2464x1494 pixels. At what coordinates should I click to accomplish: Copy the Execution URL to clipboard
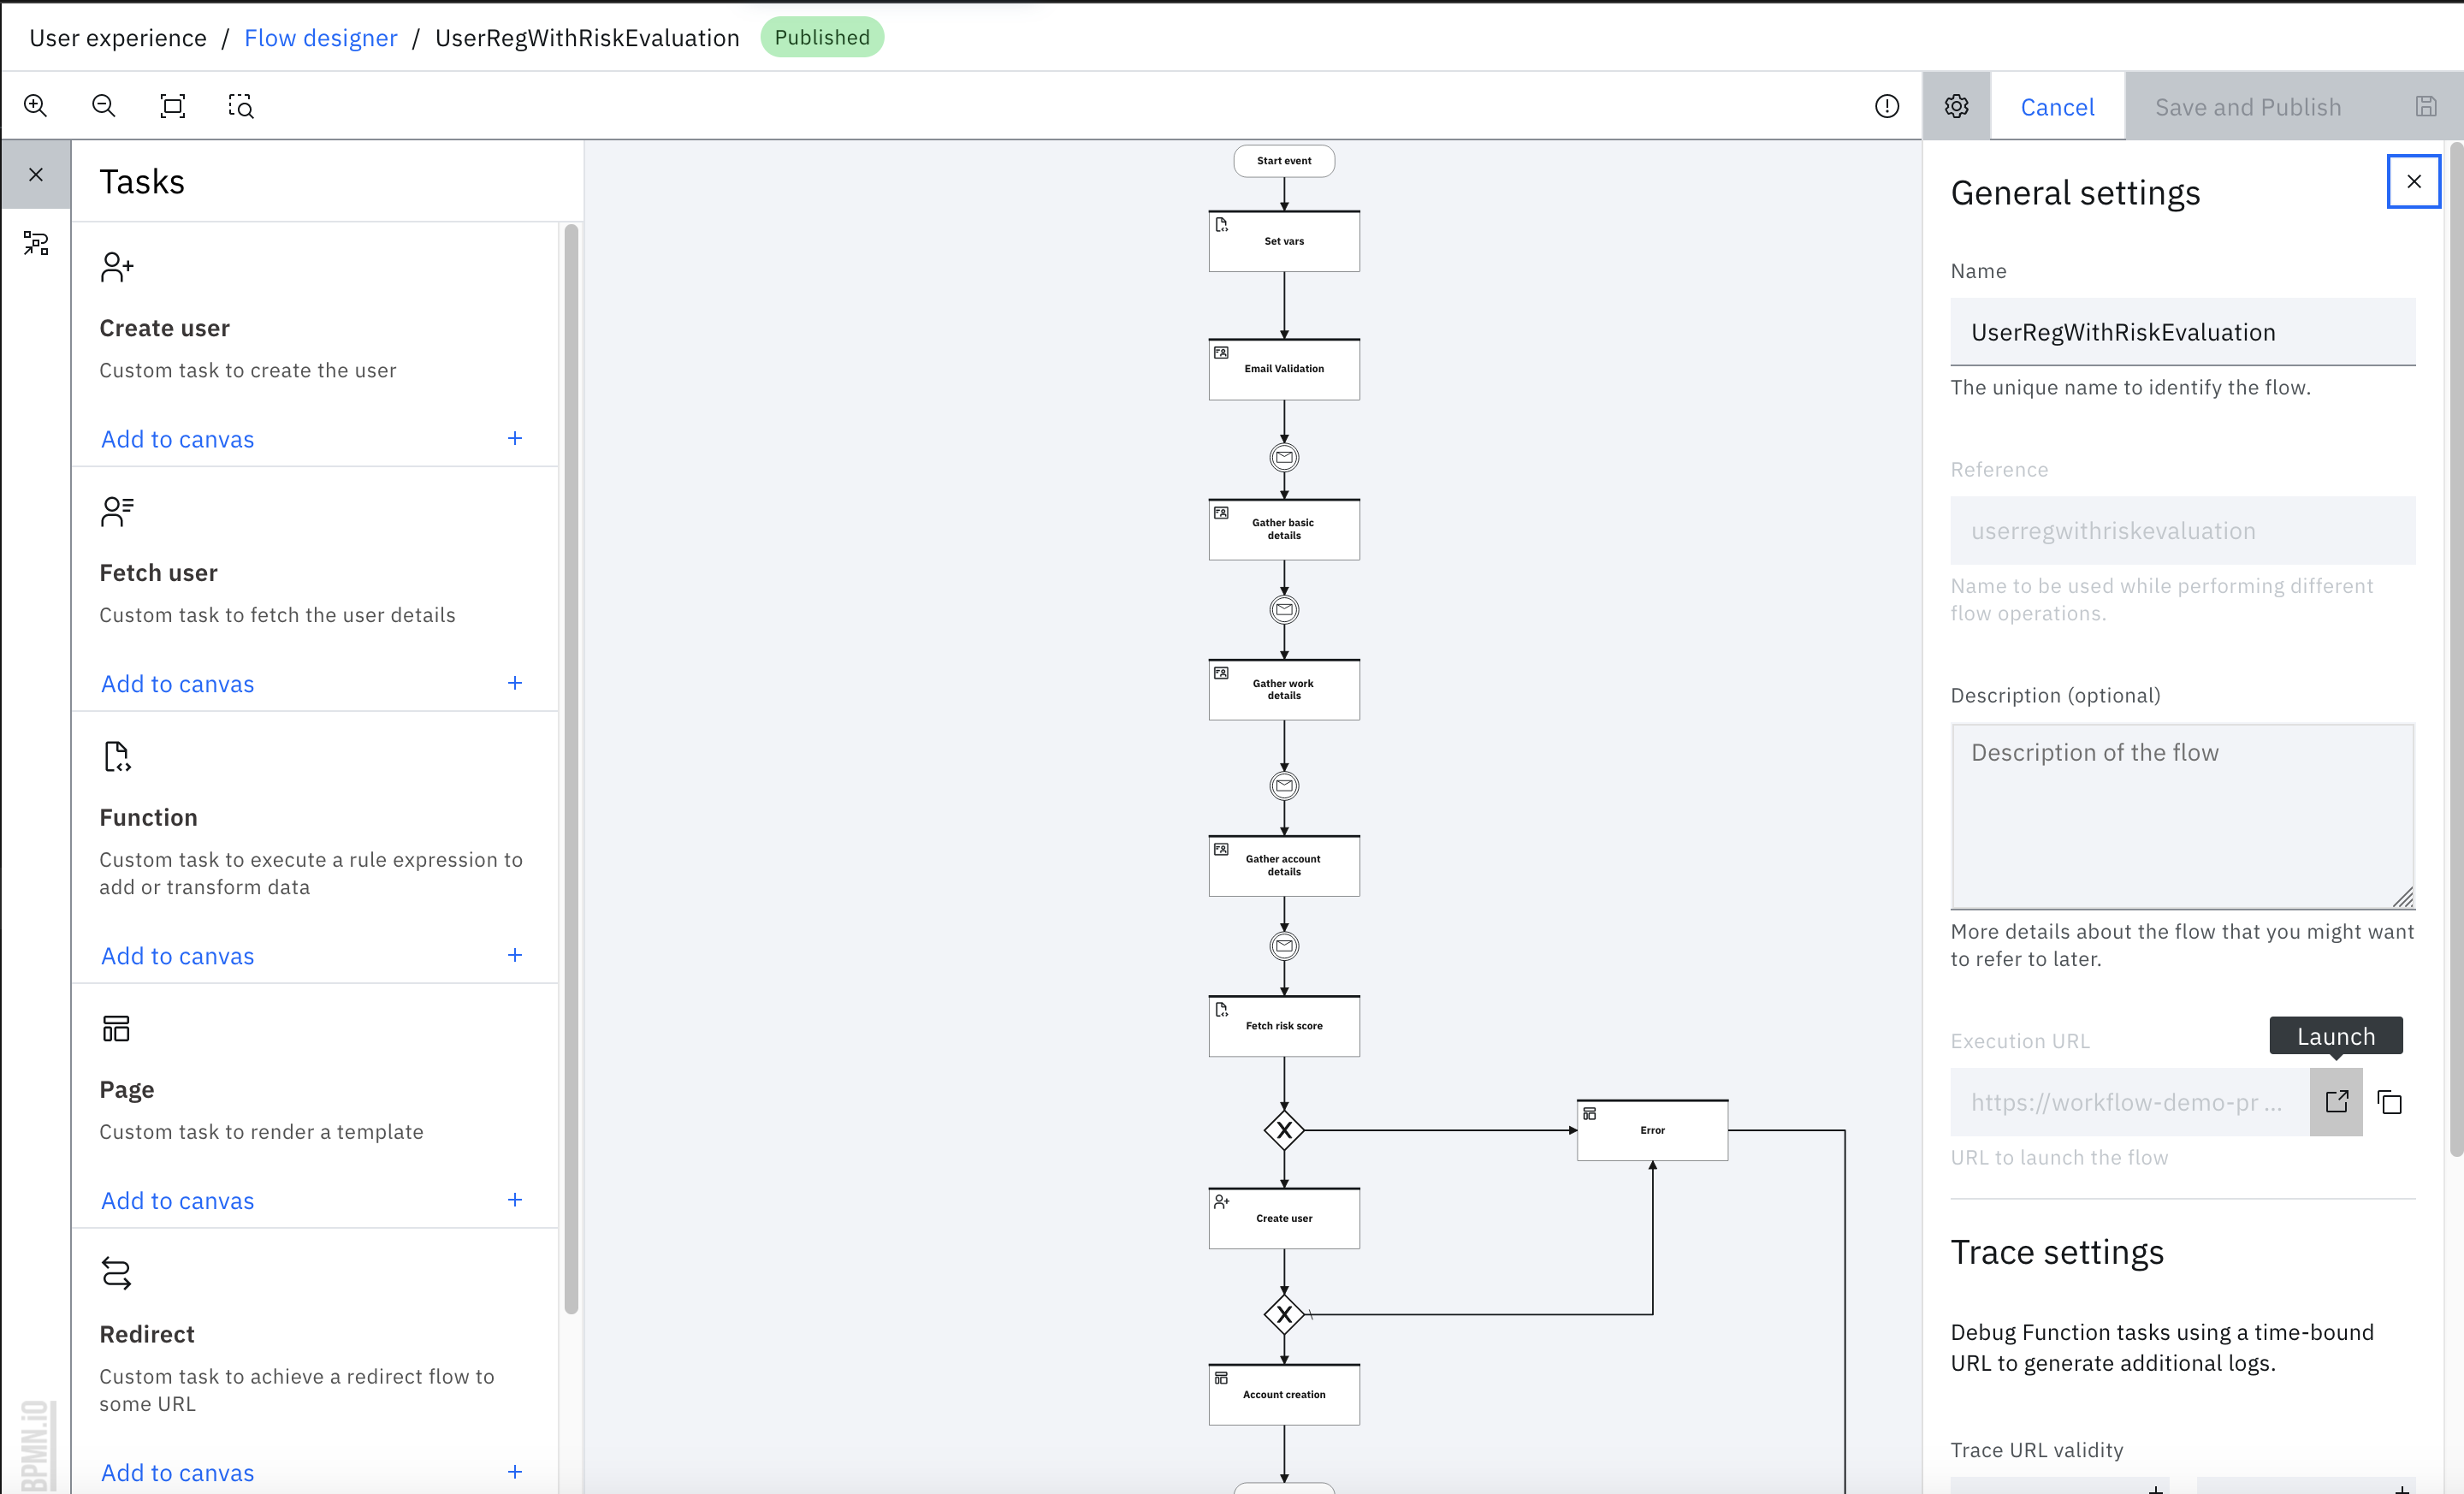tap(2390, 1102)
